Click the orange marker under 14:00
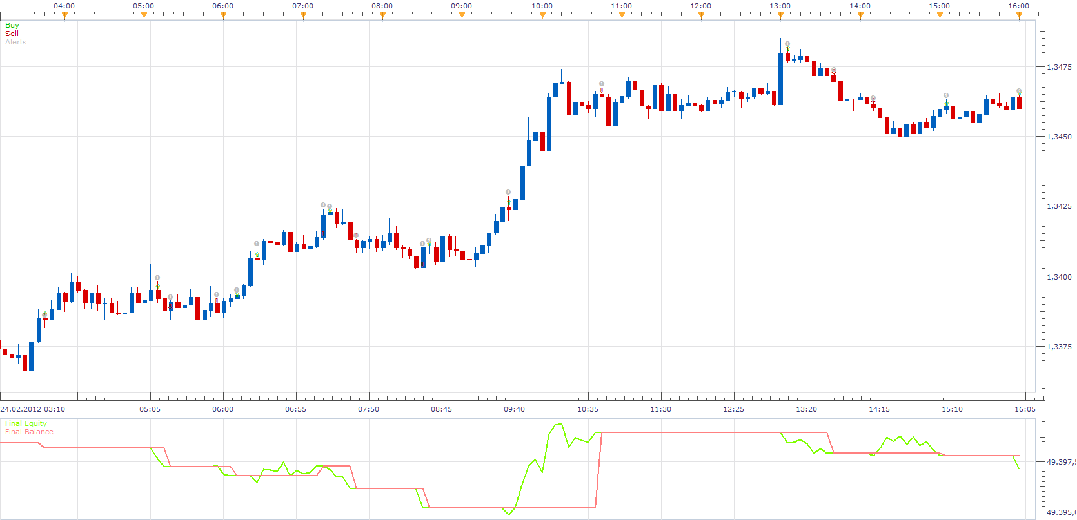Image resolution: width=1077 pixels, height=520 pixels. [860, 16]
